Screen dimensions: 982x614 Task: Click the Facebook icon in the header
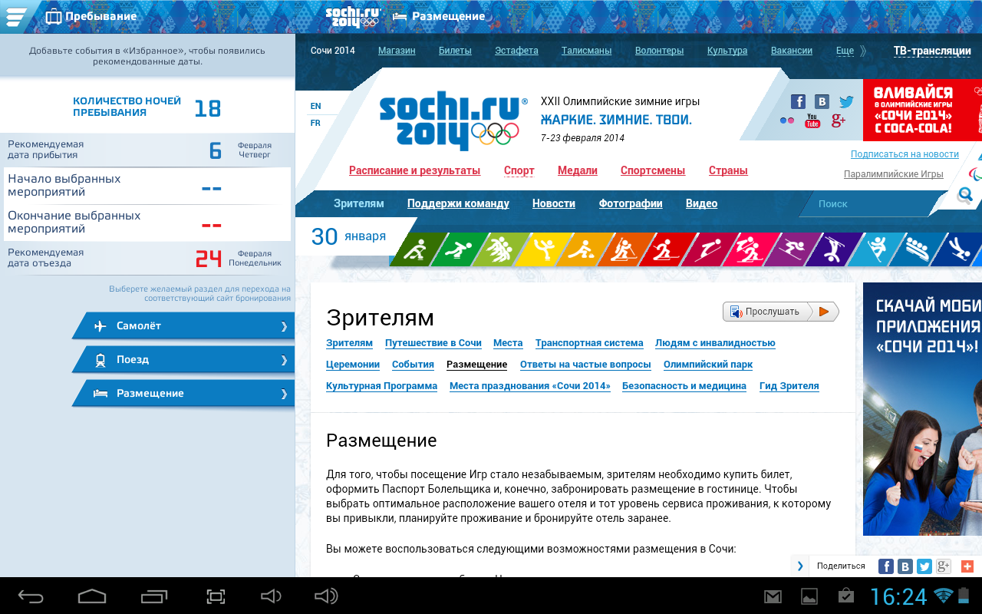coord(798,102)
